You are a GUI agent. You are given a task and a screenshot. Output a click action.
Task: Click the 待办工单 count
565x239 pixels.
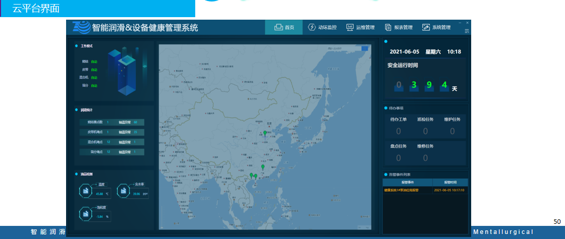(398, 131)
